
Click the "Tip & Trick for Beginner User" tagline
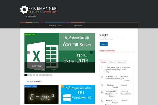pos(42,12)
